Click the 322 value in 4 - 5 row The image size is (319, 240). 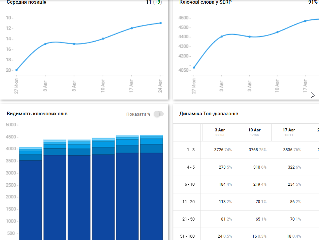pos(291,167)
